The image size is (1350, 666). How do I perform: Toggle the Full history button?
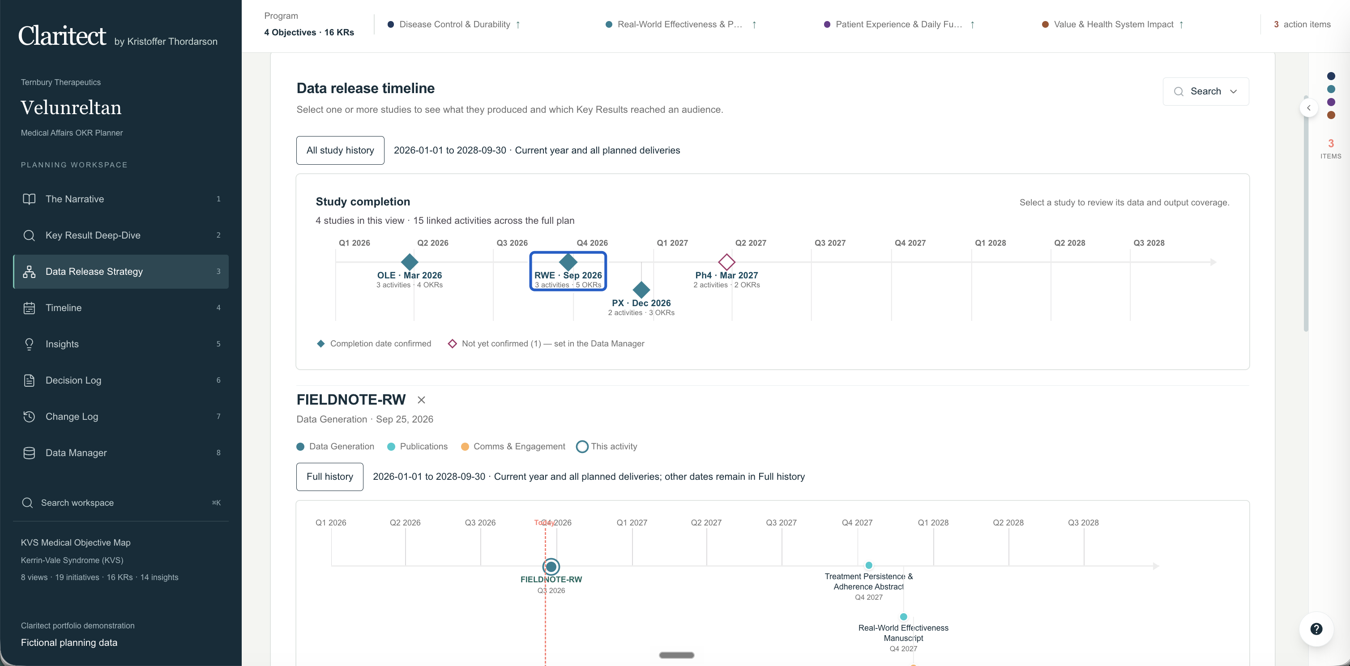pyautogui.click(x=329, y=477)
